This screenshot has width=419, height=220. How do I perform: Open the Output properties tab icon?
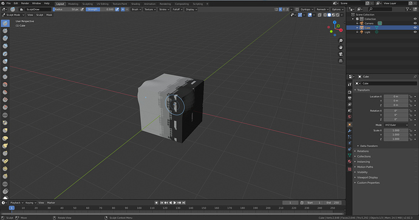point(350,98)
